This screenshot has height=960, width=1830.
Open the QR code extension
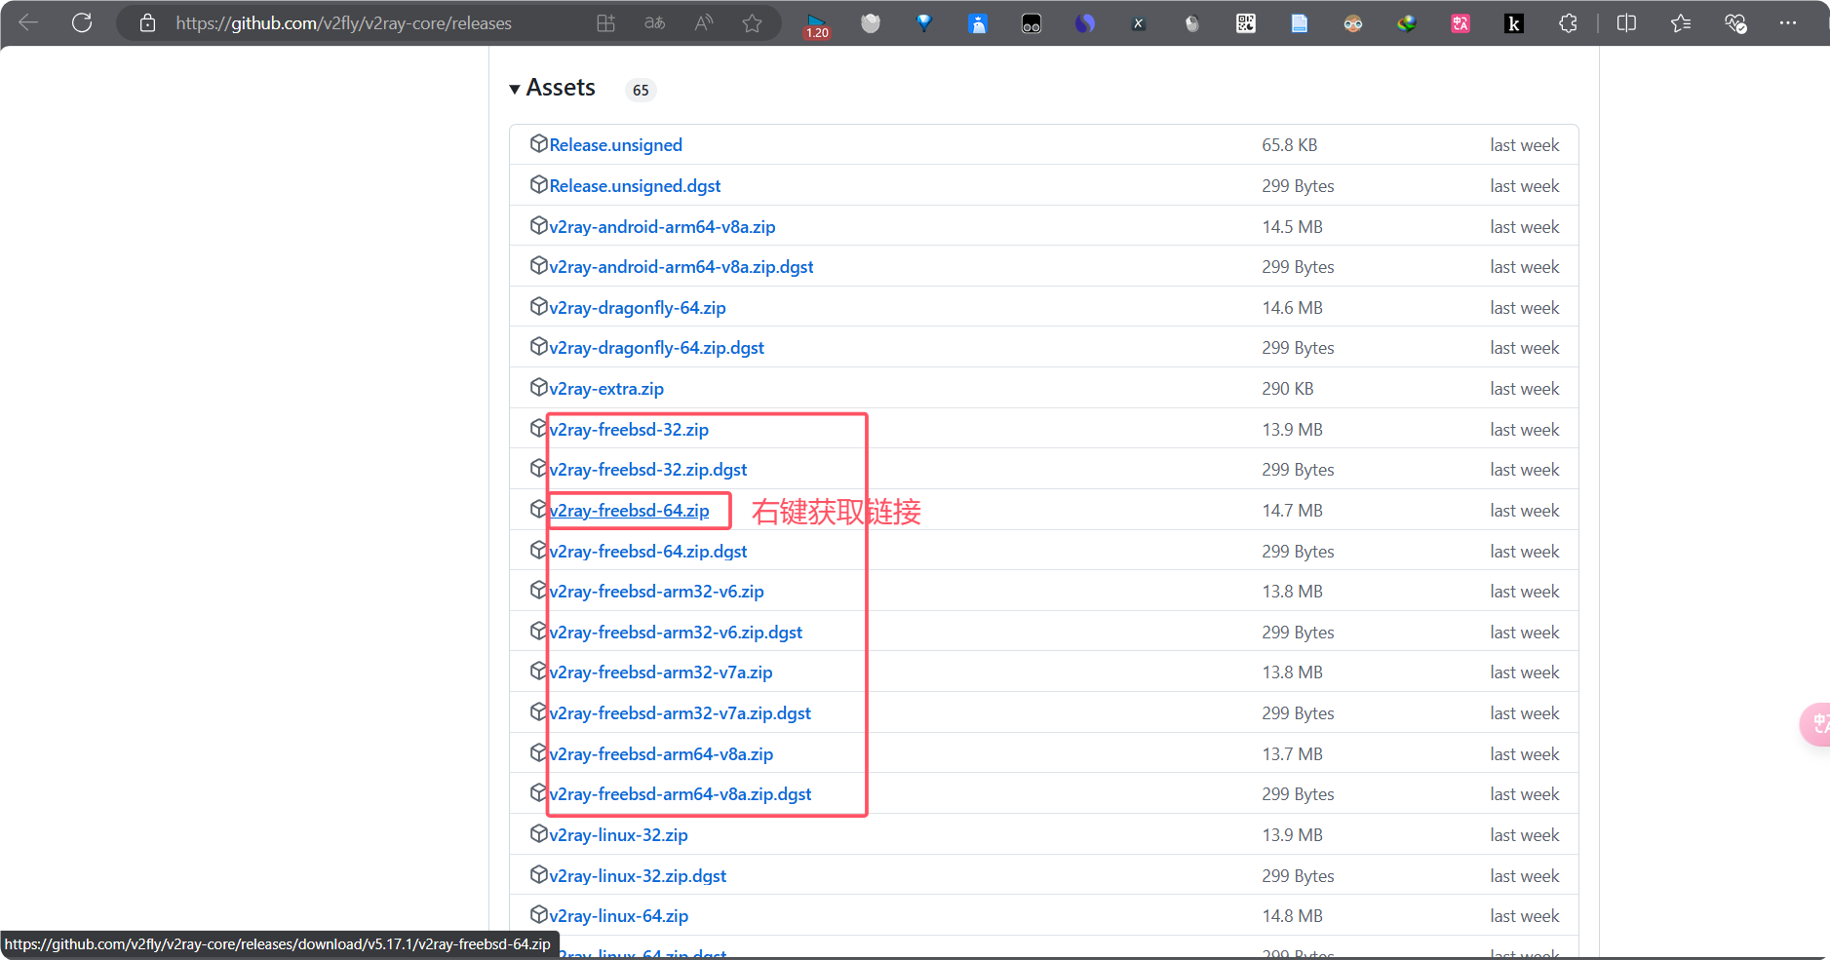click(1246, 23)
